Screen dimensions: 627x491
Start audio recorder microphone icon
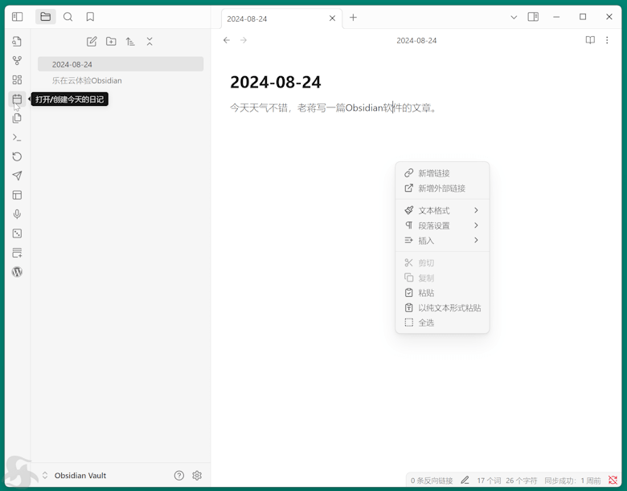(x=17, y=214)
